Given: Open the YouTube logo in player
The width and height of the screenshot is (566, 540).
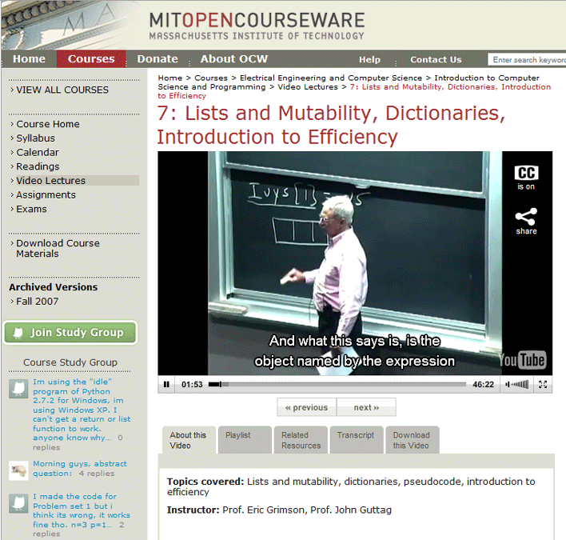Looking at the screenshot, I should pos(522,360).
